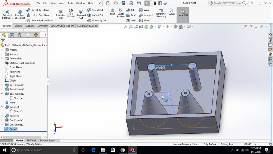
Task: Open the File menu
Action: (x=38, y=3)
